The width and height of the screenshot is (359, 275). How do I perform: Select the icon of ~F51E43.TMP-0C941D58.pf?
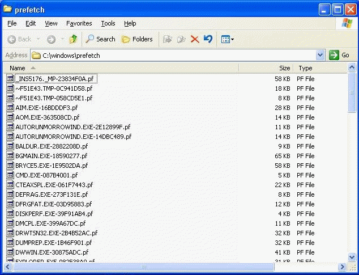click(x=10, y=88)
